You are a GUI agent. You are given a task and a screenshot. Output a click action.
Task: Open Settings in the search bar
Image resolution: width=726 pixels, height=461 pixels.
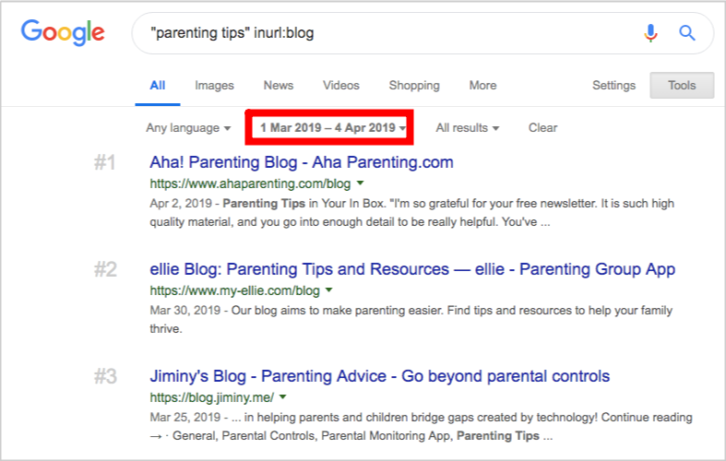click(x=614, y=86)
